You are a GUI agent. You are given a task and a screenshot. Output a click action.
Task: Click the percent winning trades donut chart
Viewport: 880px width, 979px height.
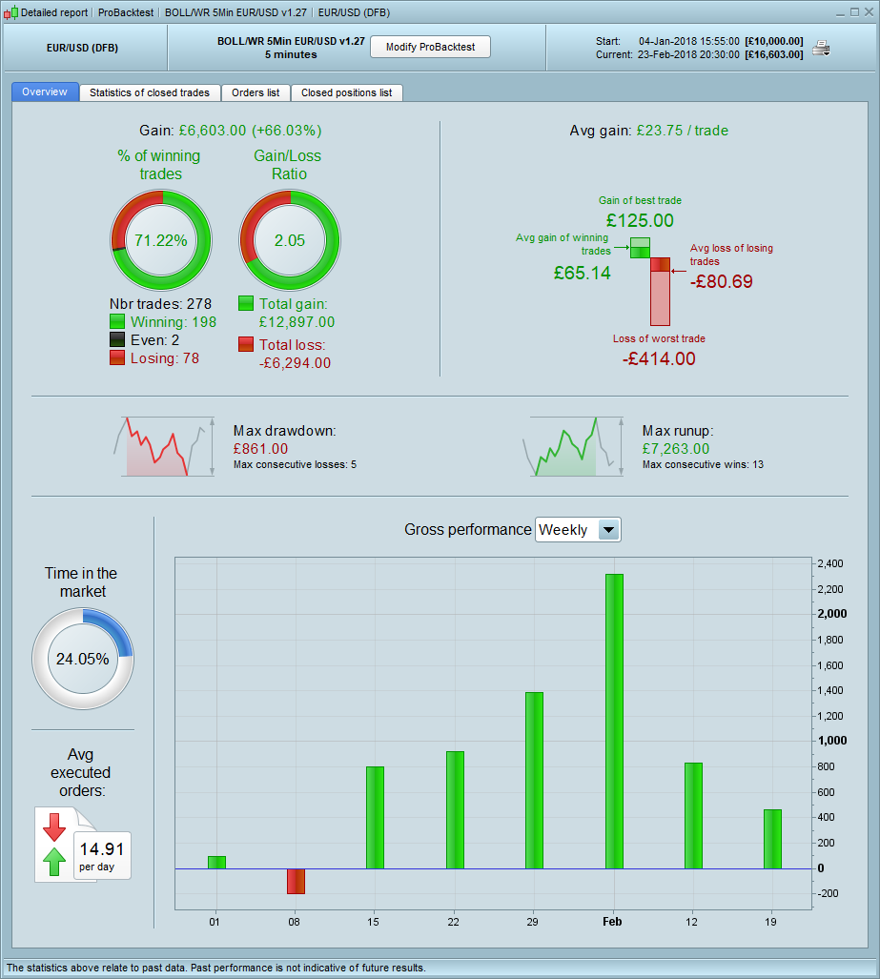click(x=161, y=240)
